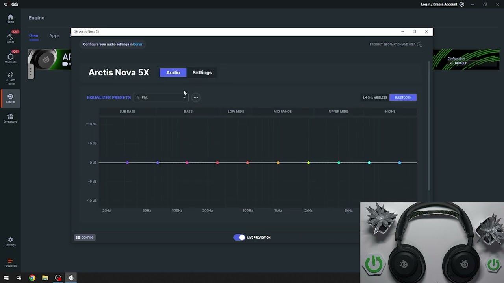Click the first purple EQ point near 20Hz
Image resolution: width=504 pixels, height=283 pixels.
pyautogui.click(x=127, y=162)
